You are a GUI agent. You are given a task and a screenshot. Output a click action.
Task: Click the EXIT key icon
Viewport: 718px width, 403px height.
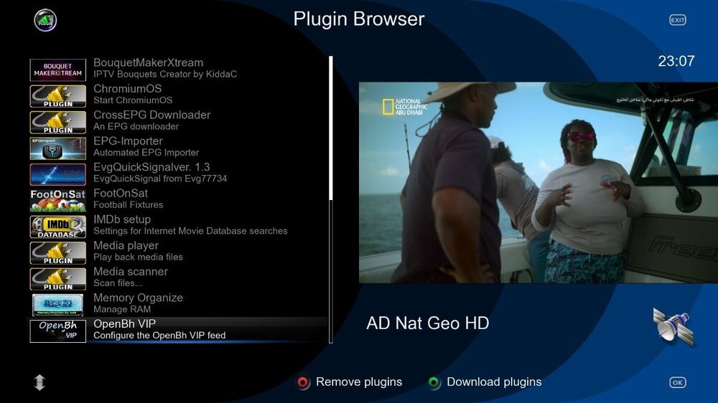pos(677,20)
